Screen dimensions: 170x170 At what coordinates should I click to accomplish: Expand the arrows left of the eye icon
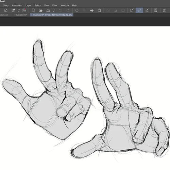19,11
